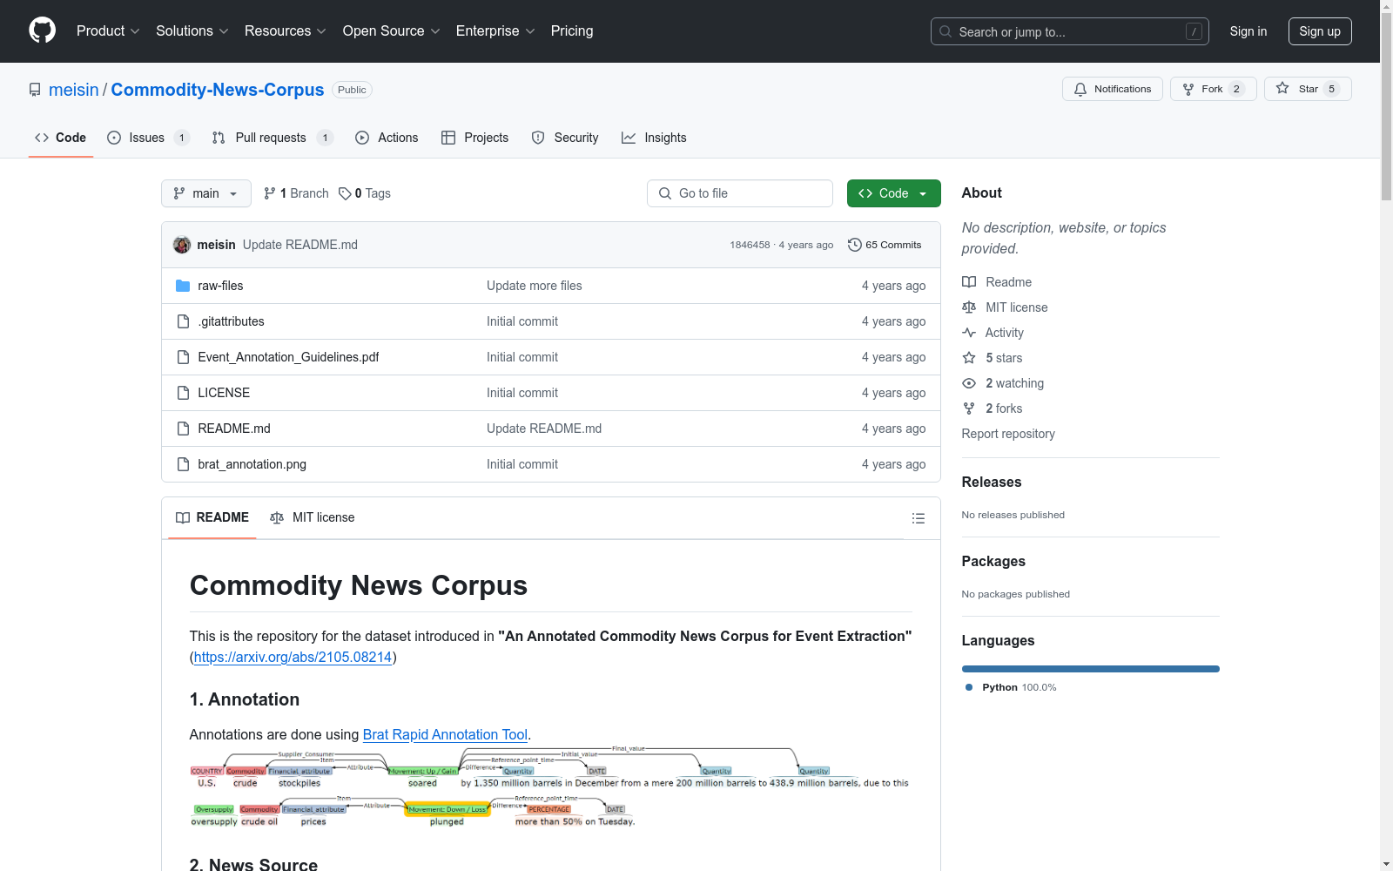Click the Report repository link
This screenshot has height=871, width=1393.
[1008, 434]
